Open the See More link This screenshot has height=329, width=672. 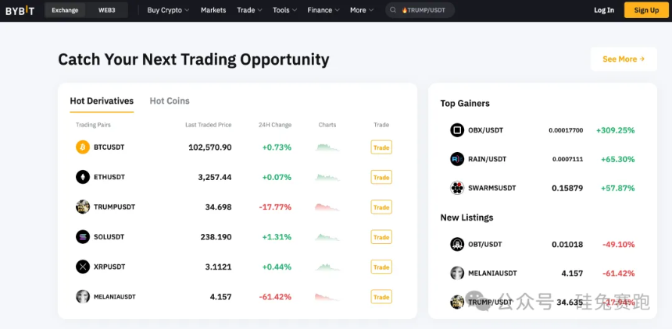tap(624, 59)
